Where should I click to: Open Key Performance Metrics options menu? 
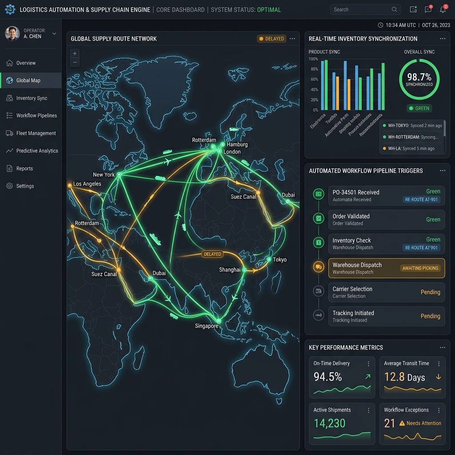point(443,347)
